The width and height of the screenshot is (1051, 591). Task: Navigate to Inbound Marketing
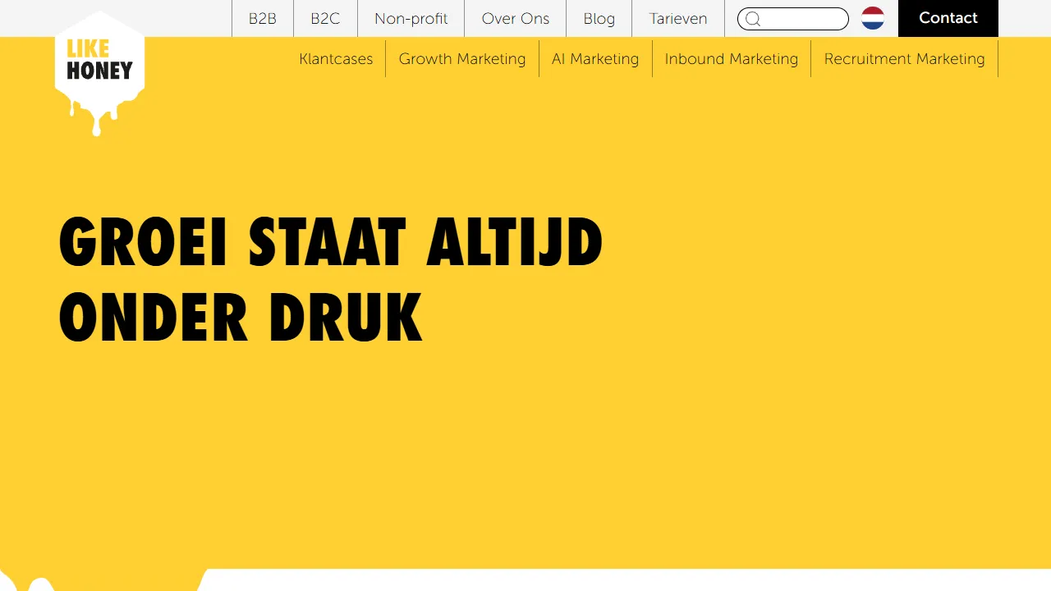731,59
